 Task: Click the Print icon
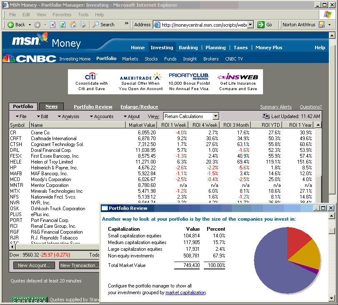click(83, 25)
